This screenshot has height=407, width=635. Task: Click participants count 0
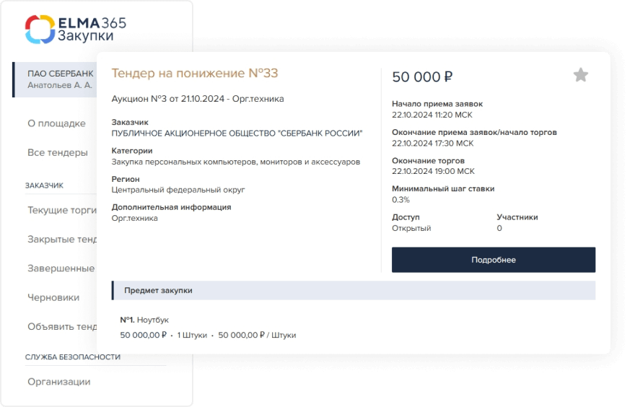[x=499, y=228]
